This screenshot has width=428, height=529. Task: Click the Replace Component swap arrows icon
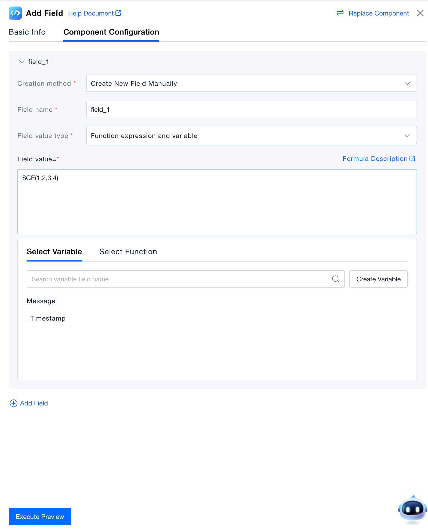[340, 13]
